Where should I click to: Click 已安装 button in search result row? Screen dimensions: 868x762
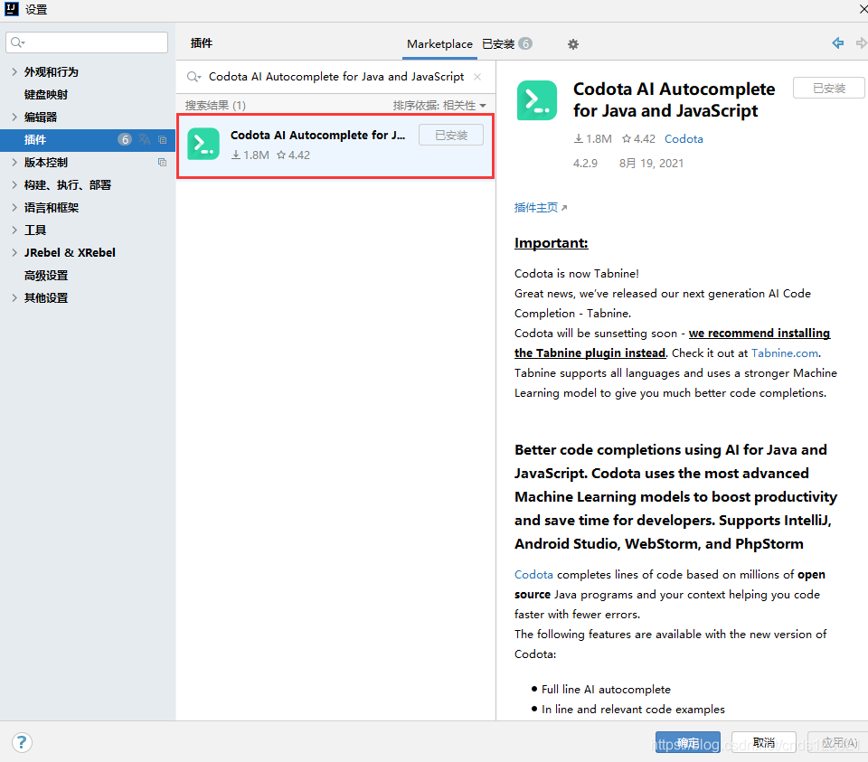(x=451, y=135)
